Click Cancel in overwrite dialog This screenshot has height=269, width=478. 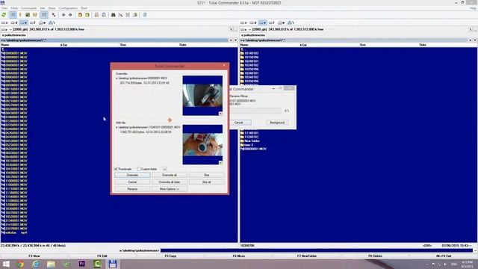tap(132, 182)
